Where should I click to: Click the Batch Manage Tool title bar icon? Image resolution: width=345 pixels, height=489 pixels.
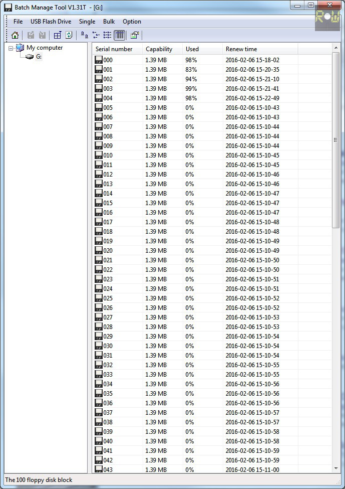point(8,8)
